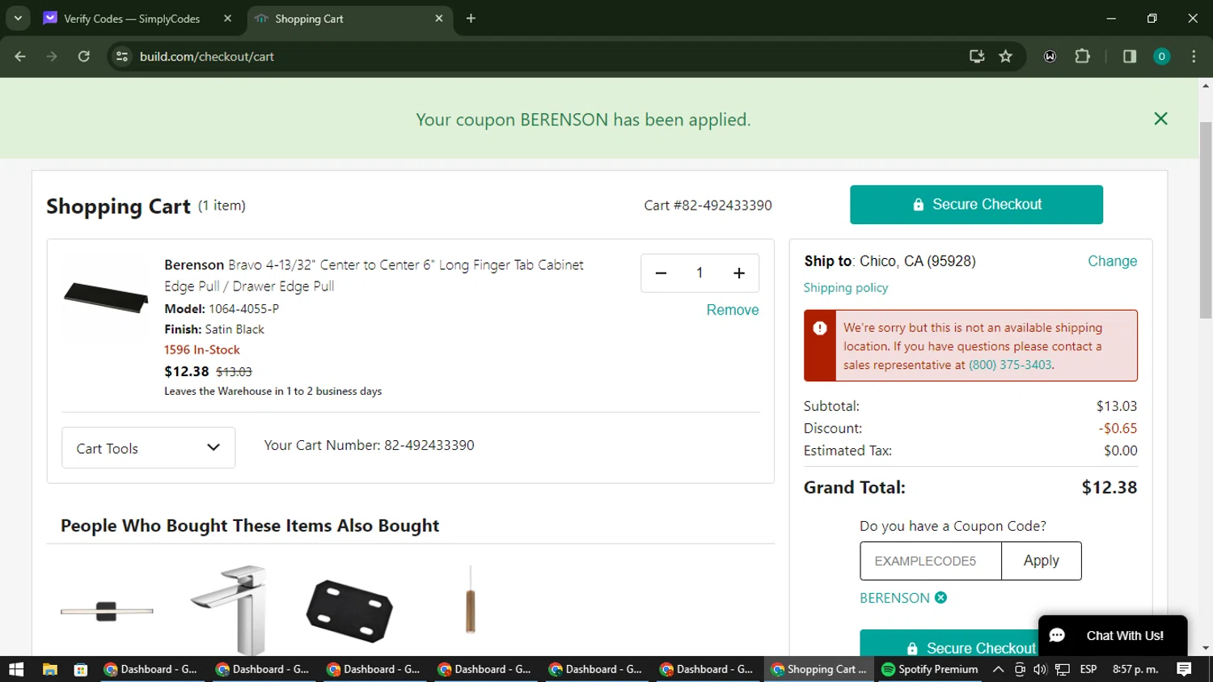Click Berenson Bravo product title link
The image size is (1213, 682).
[x=374, y=275]
